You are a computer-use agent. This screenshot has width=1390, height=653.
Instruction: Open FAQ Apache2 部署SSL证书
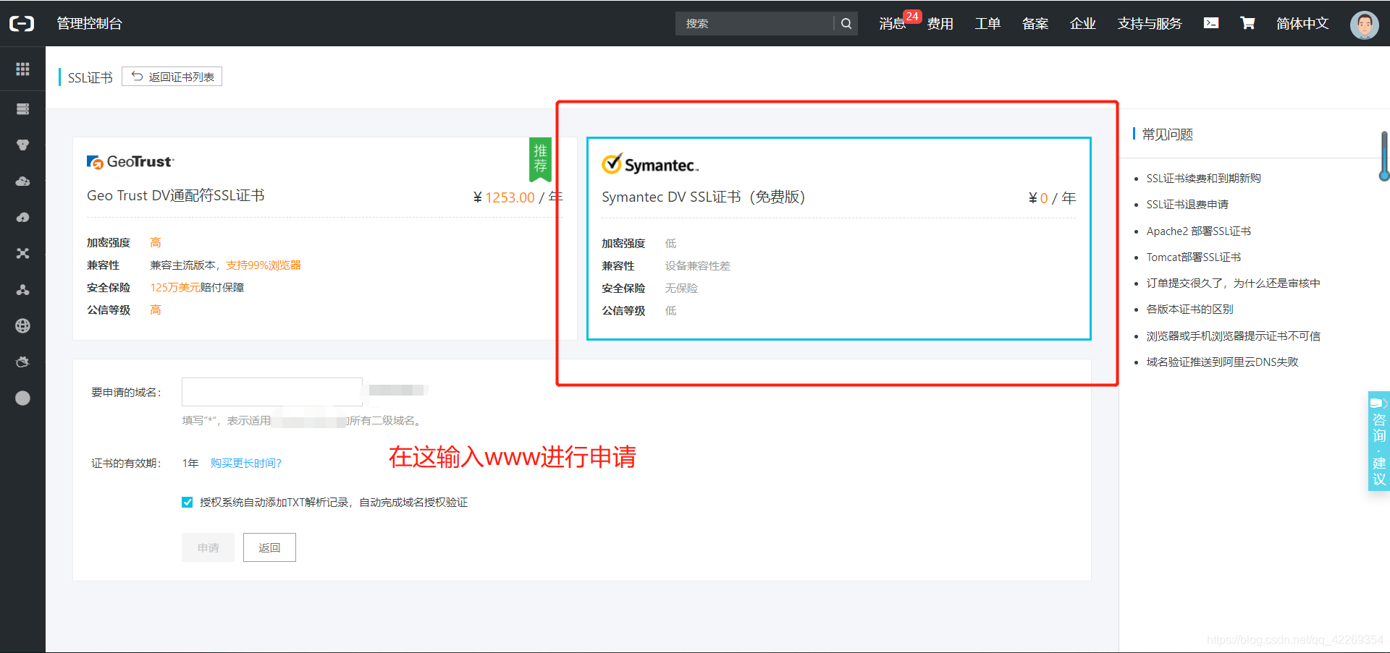click(x=1198, y=231)
